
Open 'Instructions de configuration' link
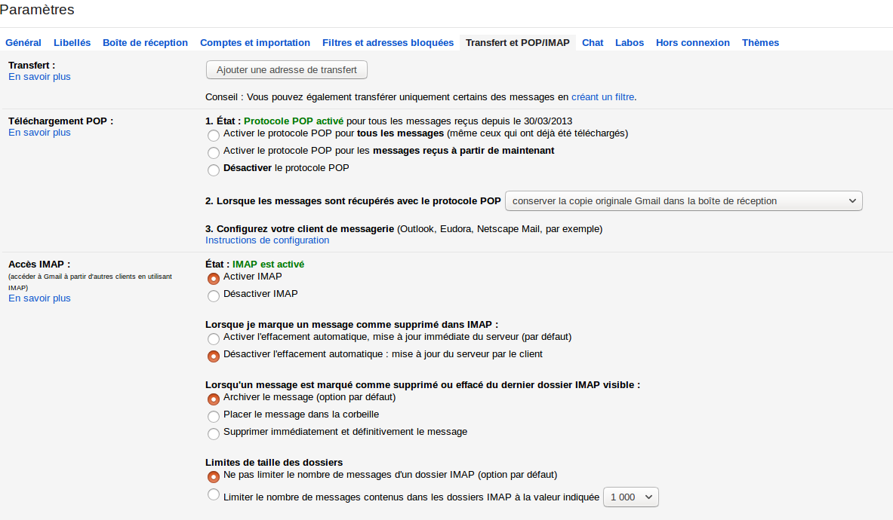click(267, 240)
